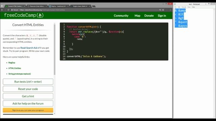Screen dimensions: 216x121
Task: Open a new browser tab
Action: pos(94,6)
